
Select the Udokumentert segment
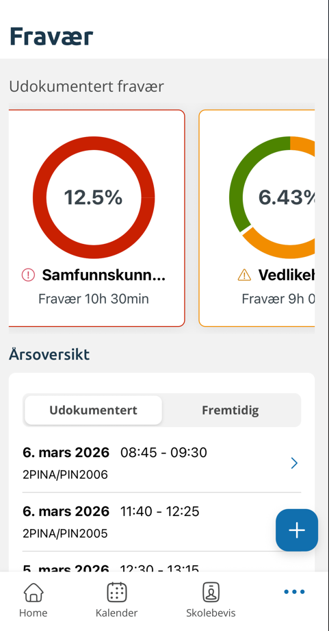(93, 410)
